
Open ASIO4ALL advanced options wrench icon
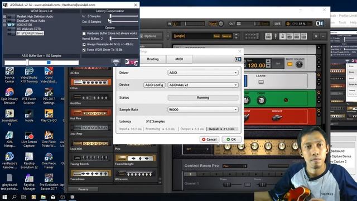pos(132,62)
